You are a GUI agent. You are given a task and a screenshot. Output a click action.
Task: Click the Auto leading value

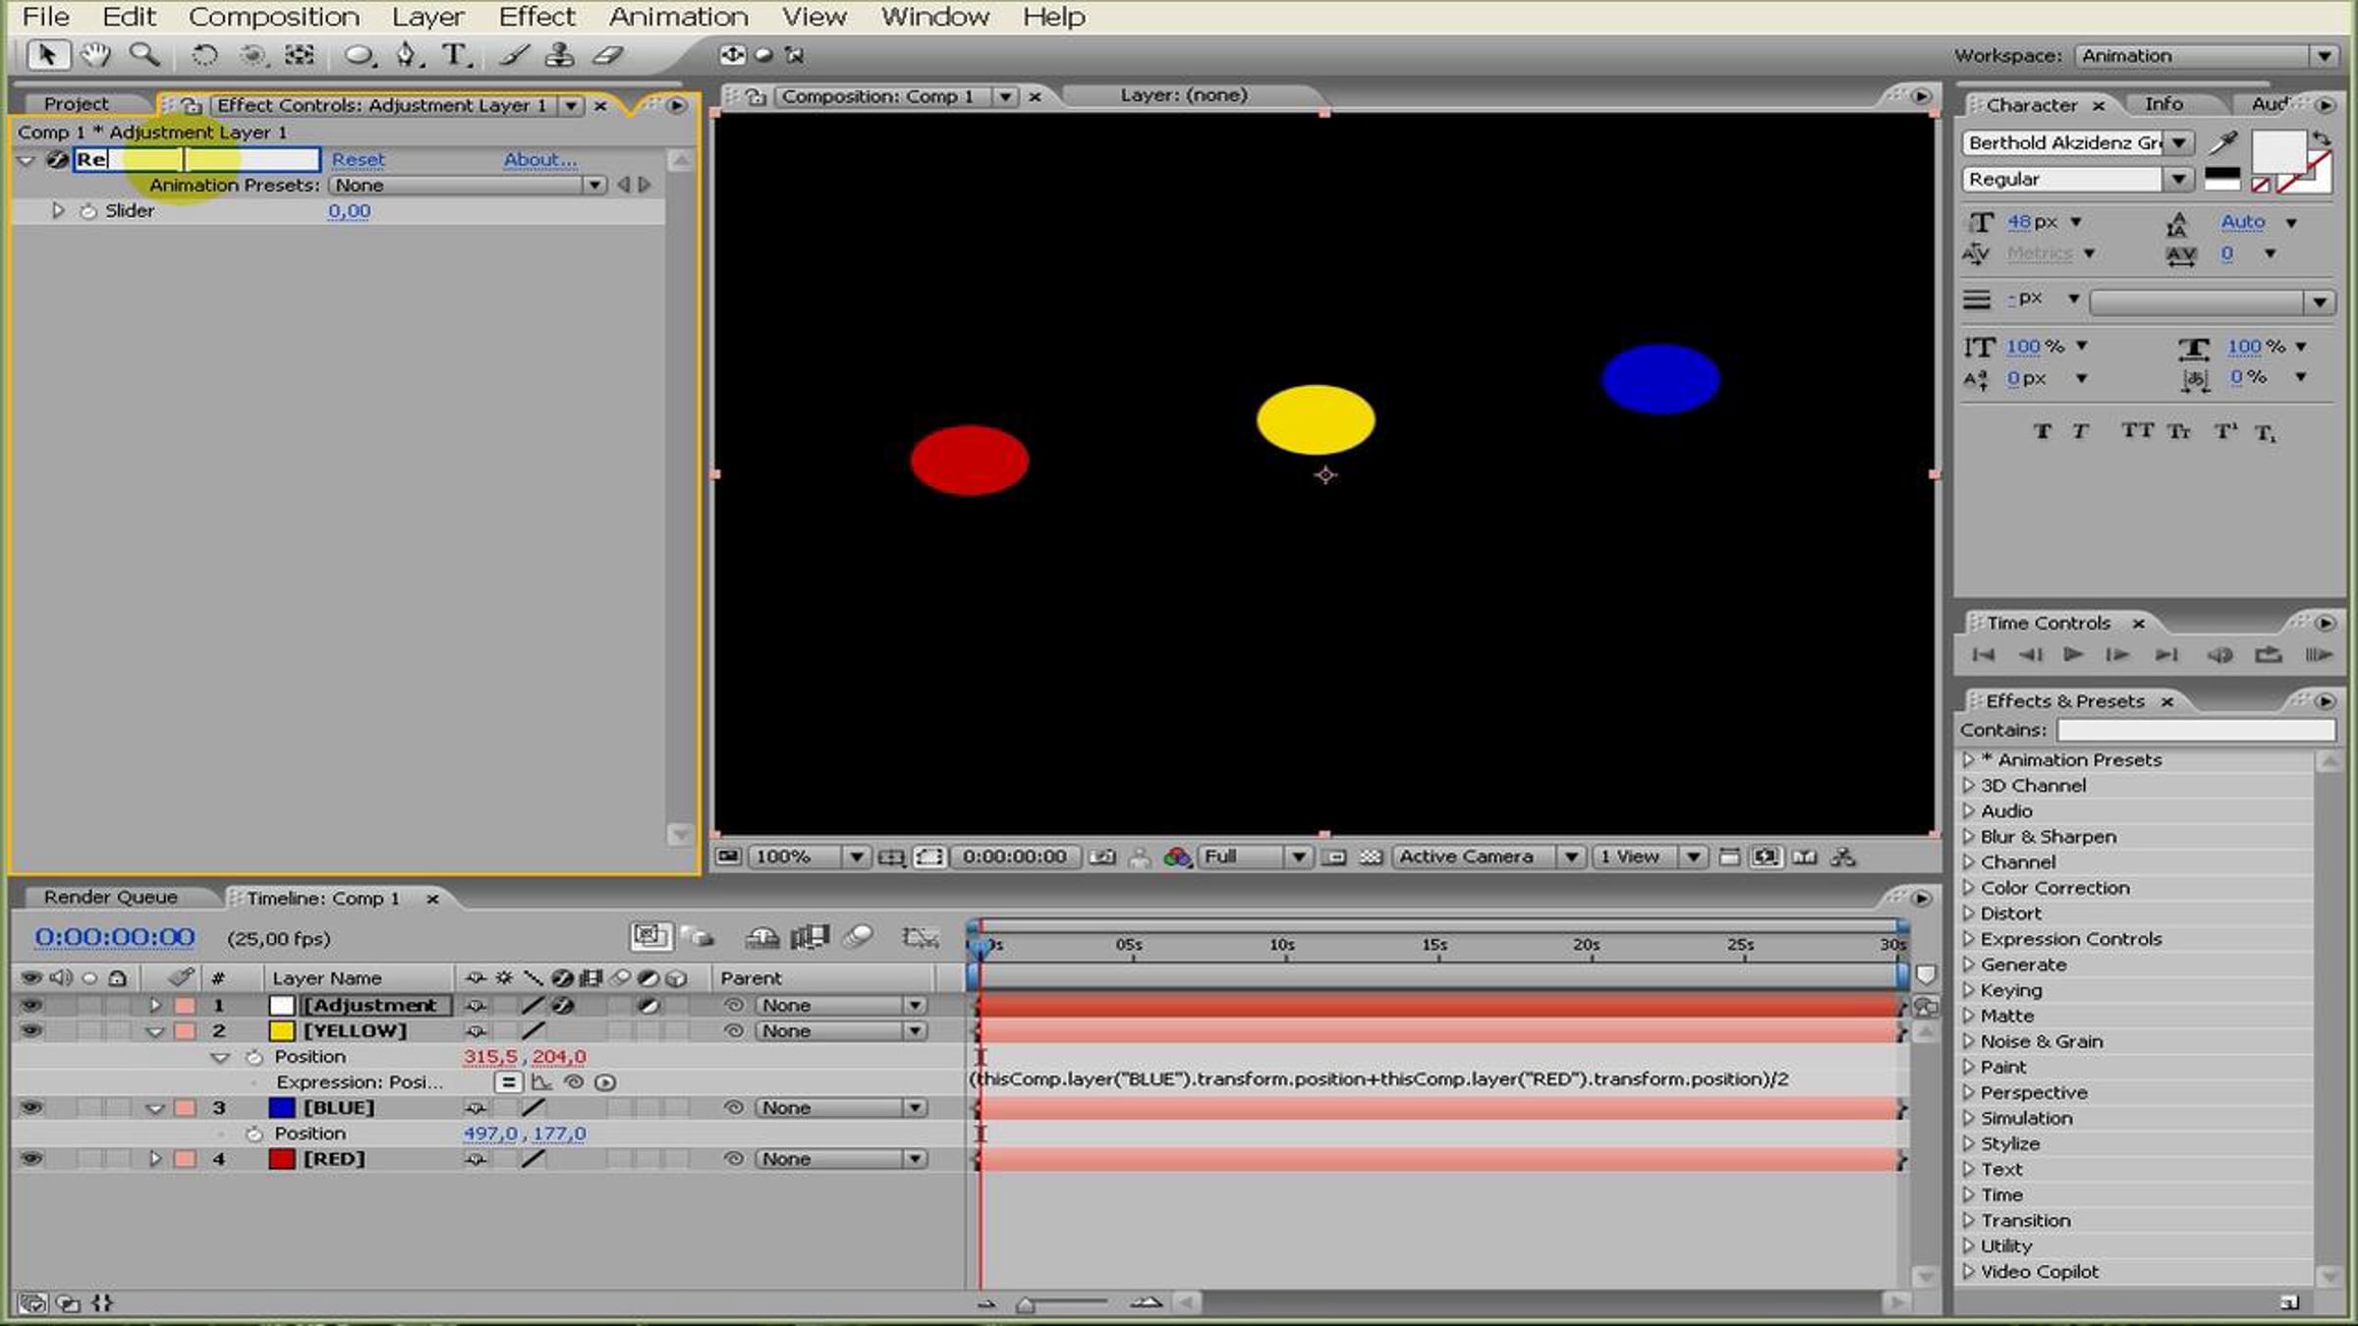(x=2242, y=222)
